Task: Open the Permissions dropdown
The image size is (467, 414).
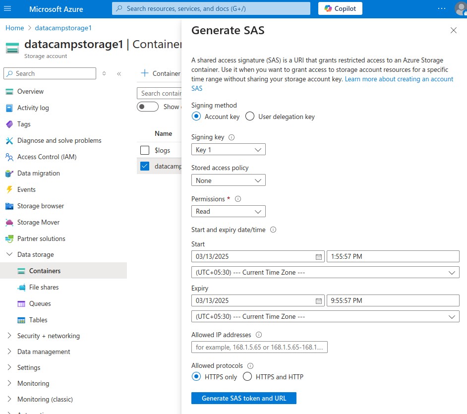Action: (229, 211)
